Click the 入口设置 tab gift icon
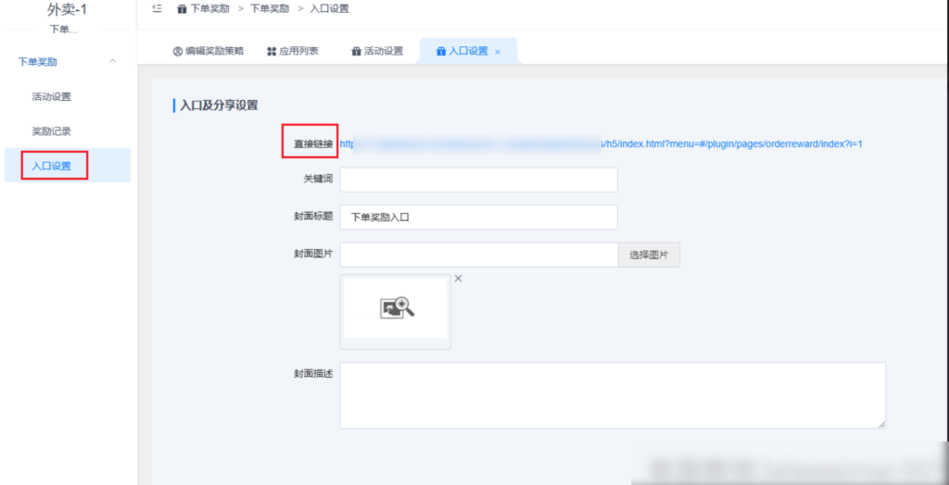The image size is (949, 485). pos(440,52)
